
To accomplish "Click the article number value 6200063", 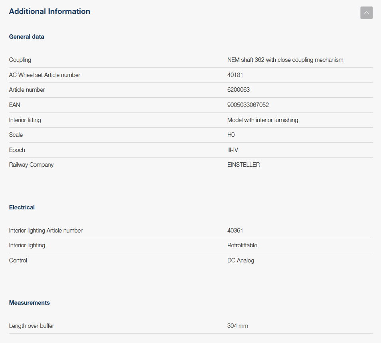I will pyautogui.click(x=239, y=90).
